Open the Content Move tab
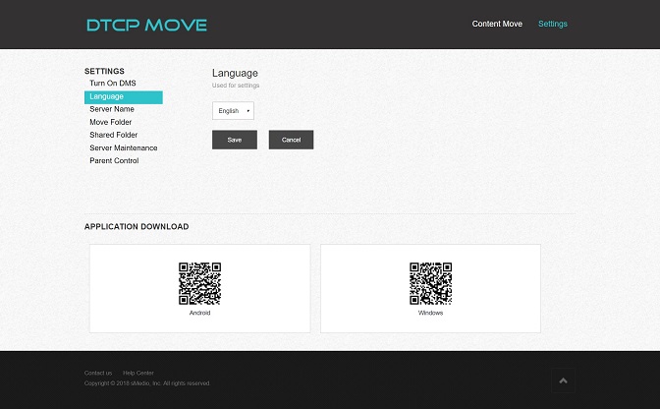 pos(497,24)
